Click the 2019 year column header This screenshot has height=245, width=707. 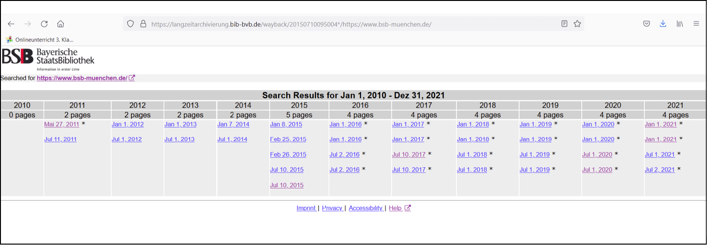pyautogui.click(x=550, y=105)
